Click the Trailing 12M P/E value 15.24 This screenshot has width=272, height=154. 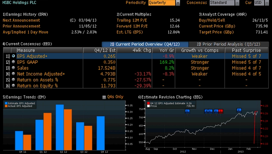pos(175,20)
